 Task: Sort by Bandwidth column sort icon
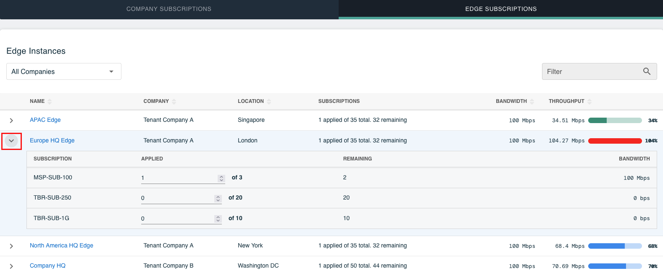(532, 101)
